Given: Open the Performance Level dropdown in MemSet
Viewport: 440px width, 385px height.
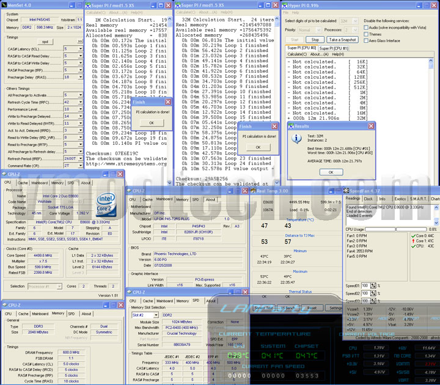Looking at the screenshot, I should [81, 109].
